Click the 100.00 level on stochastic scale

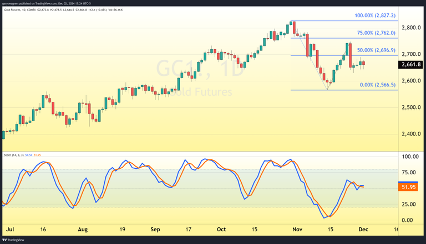click(x=410, y=157)
